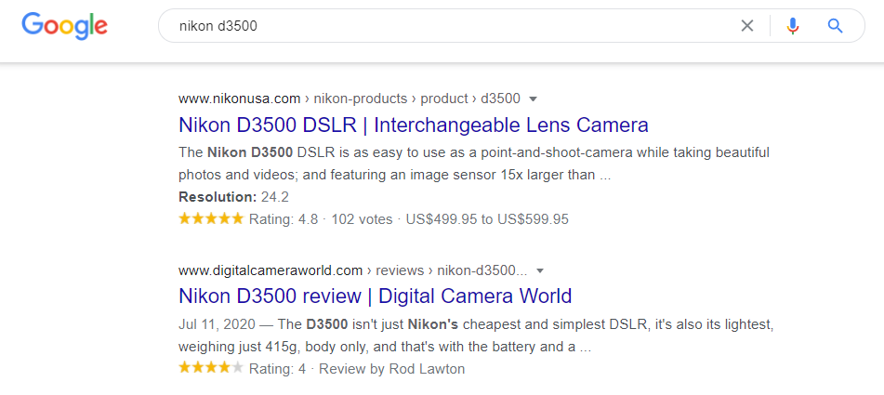Click the Google logo
Viewport: 884px width, 395px height.
pos(64,26)
